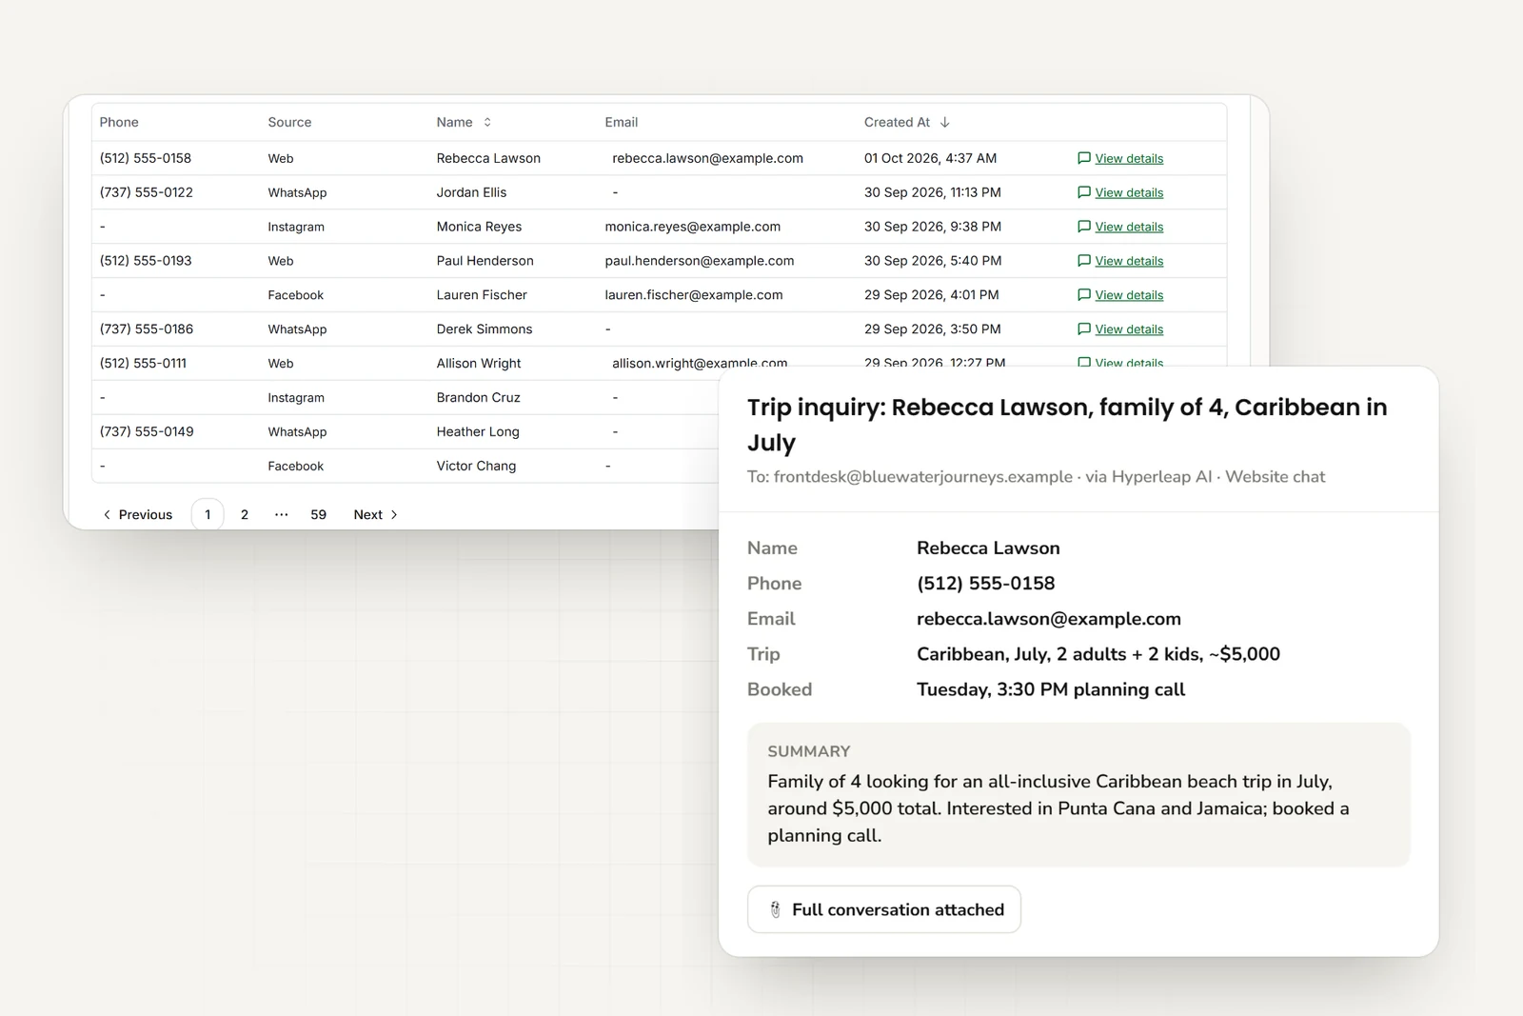This screenshot has width=1523, height=1016.
Task: Open View details for Lauren Fischer
Action: (x=1129, y=295)
